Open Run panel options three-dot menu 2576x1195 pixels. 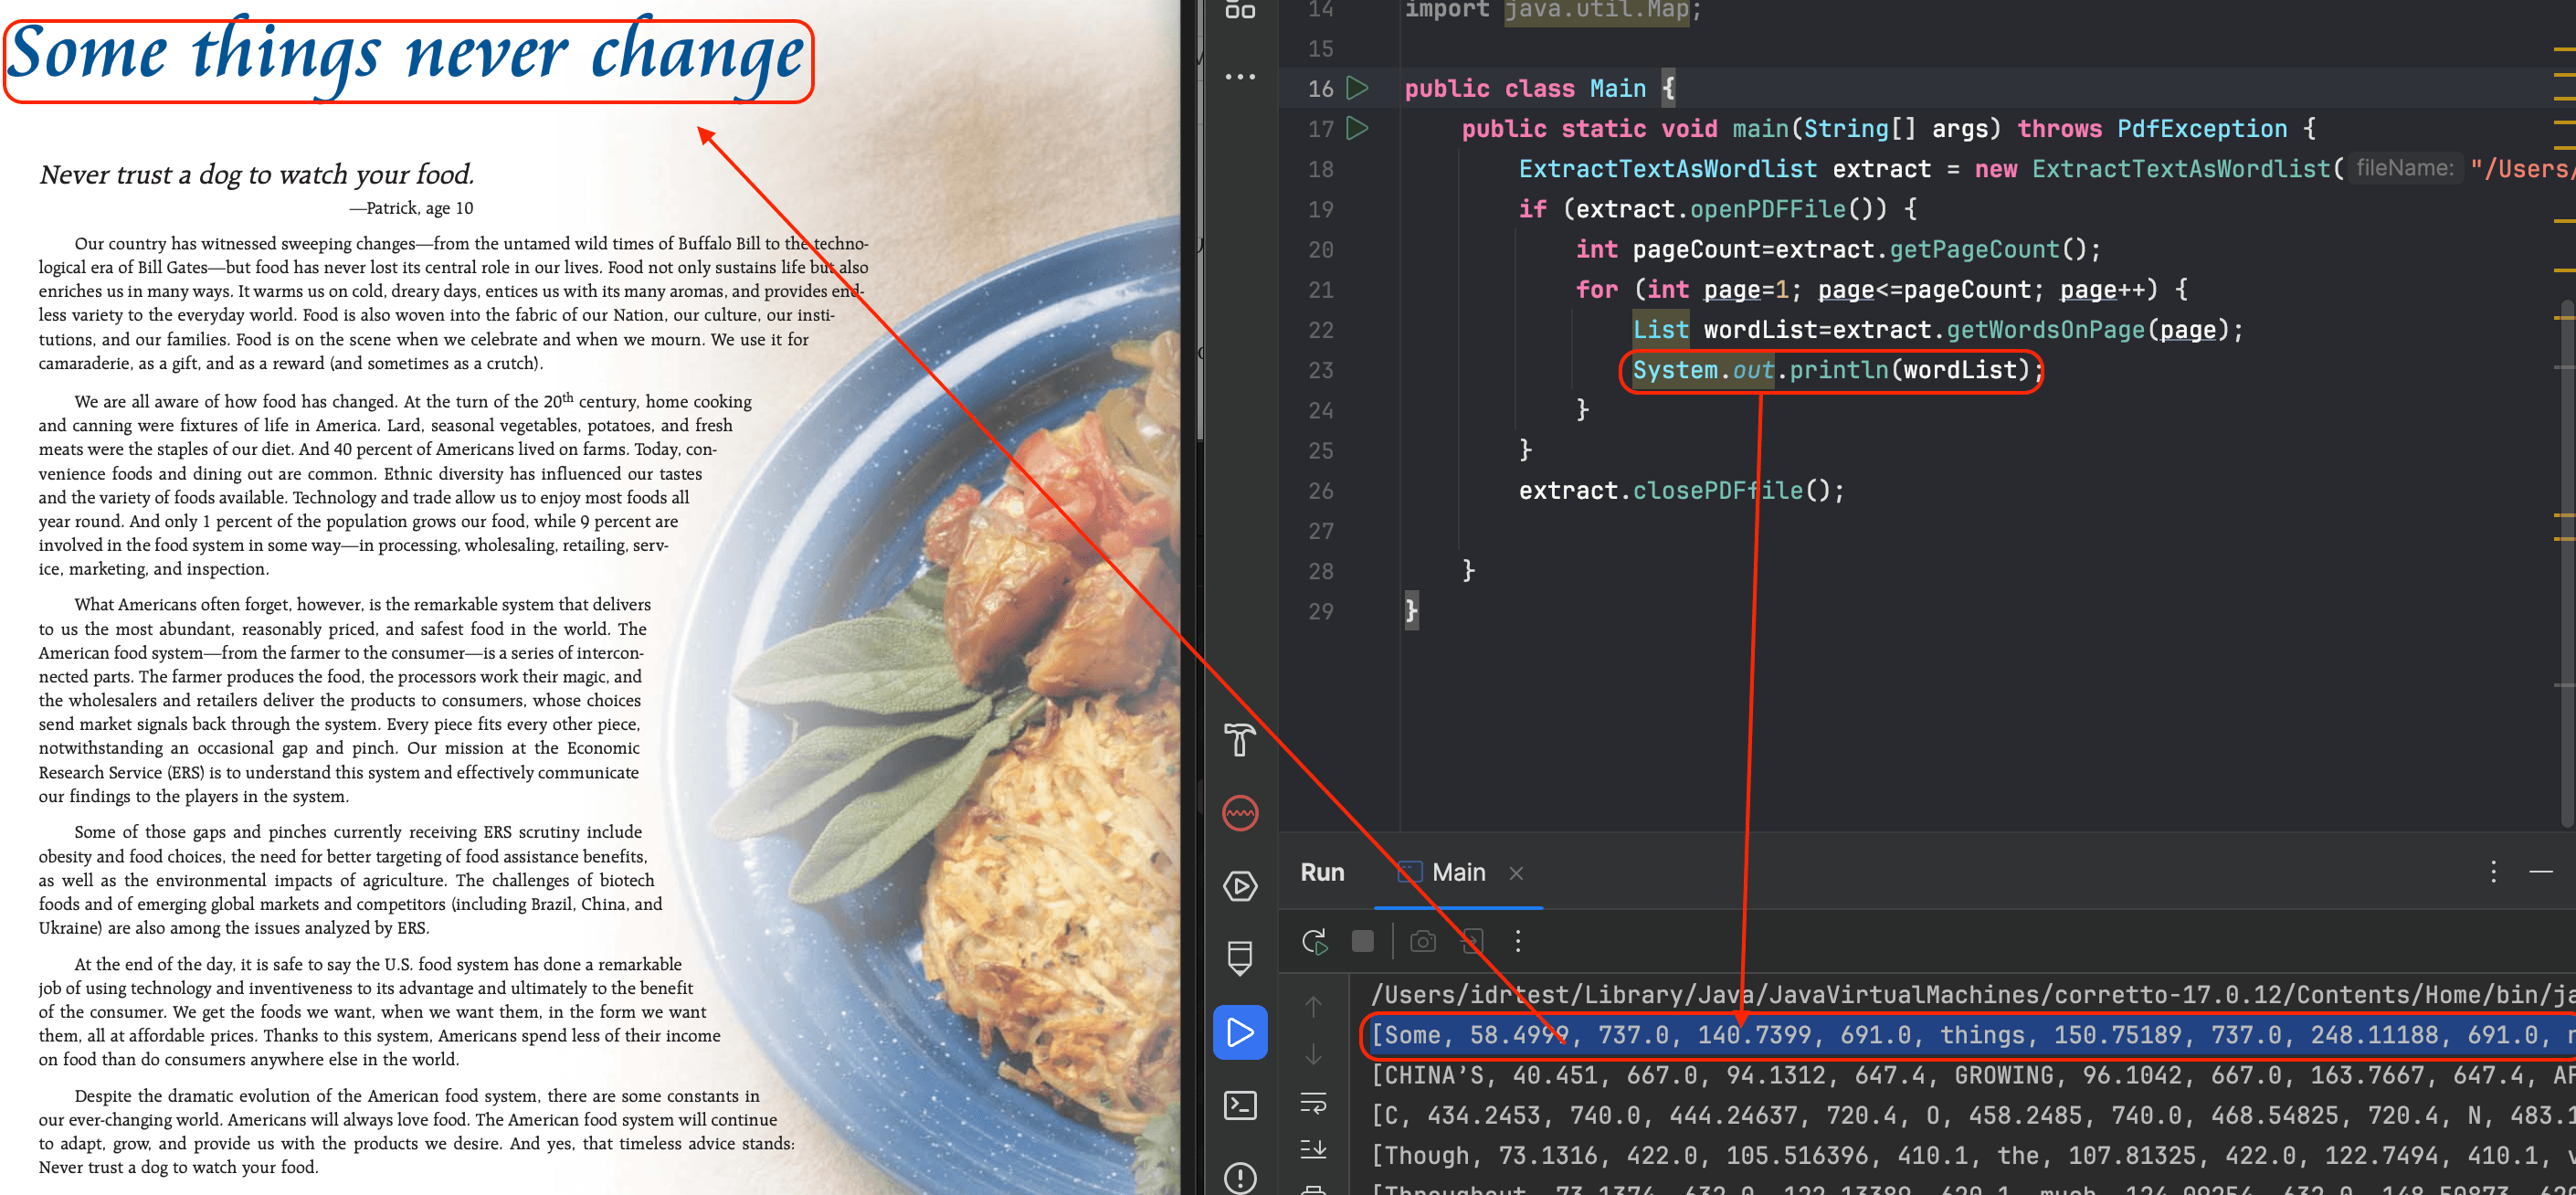pos(2493,872)
